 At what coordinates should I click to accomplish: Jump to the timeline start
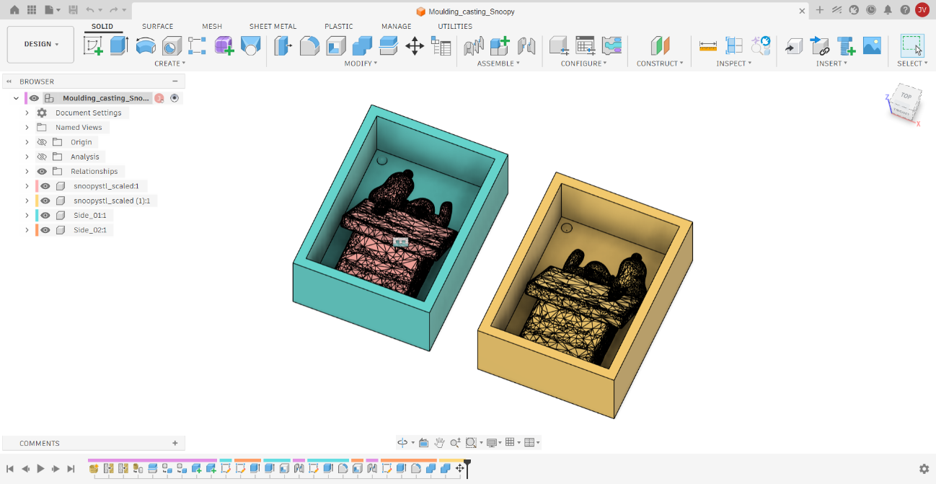(10, 469)
